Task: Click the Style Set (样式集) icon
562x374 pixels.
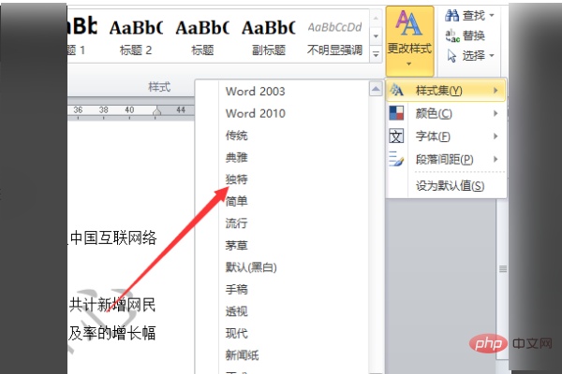Action: [x=397, y=91]
